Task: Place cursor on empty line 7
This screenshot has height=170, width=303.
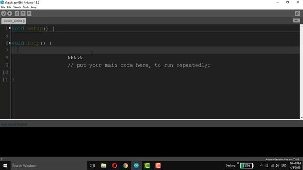Action: pos(155,51)
